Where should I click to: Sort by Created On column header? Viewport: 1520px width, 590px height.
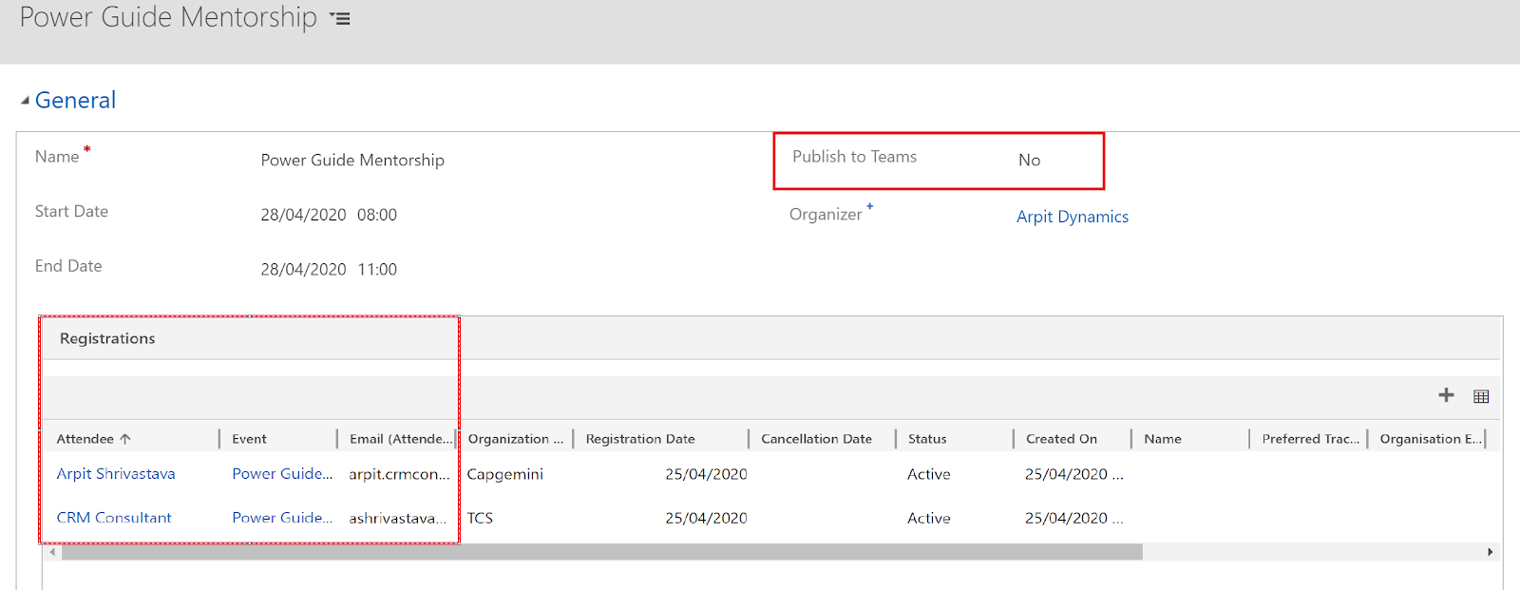point(1061,439)
